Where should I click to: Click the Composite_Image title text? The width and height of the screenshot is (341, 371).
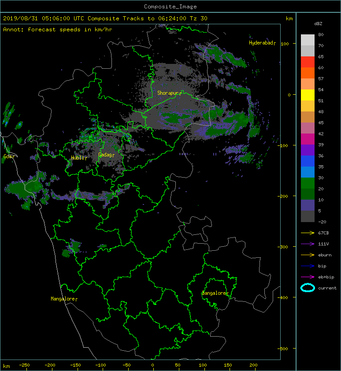click(x=170, y=7)
